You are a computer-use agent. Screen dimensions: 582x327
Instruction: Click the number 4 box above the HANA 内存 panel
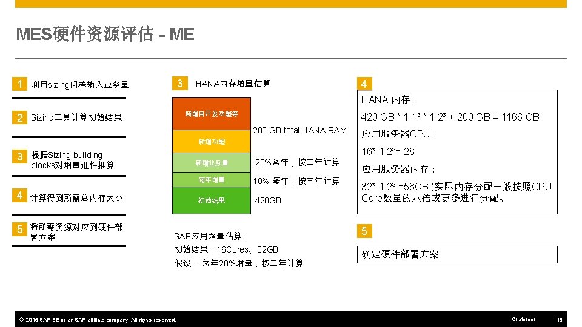[364, 84]
